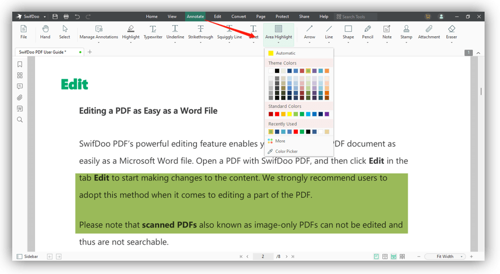
Task: Expand the Stamp dropdown arrow
Action: point(406,43)
